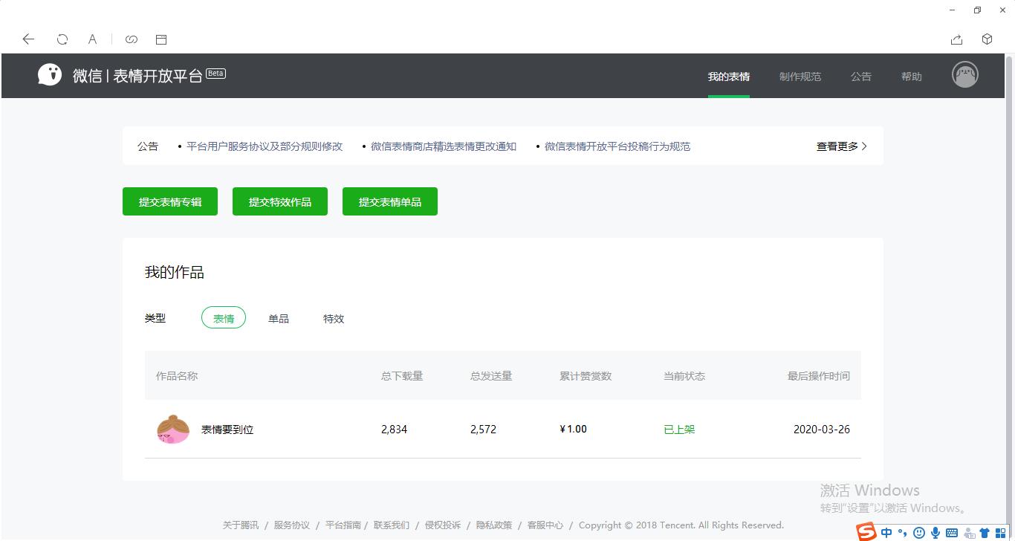The height and width of the screenshot is (541, 1015).
Task: Click the font size 'A' icon
Action: [92, 39]
